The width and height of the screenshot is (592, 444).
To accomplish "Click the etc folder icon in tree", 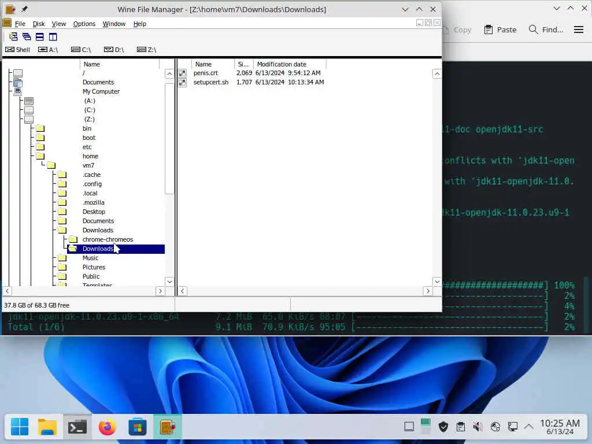I will [x=40, y=147].
